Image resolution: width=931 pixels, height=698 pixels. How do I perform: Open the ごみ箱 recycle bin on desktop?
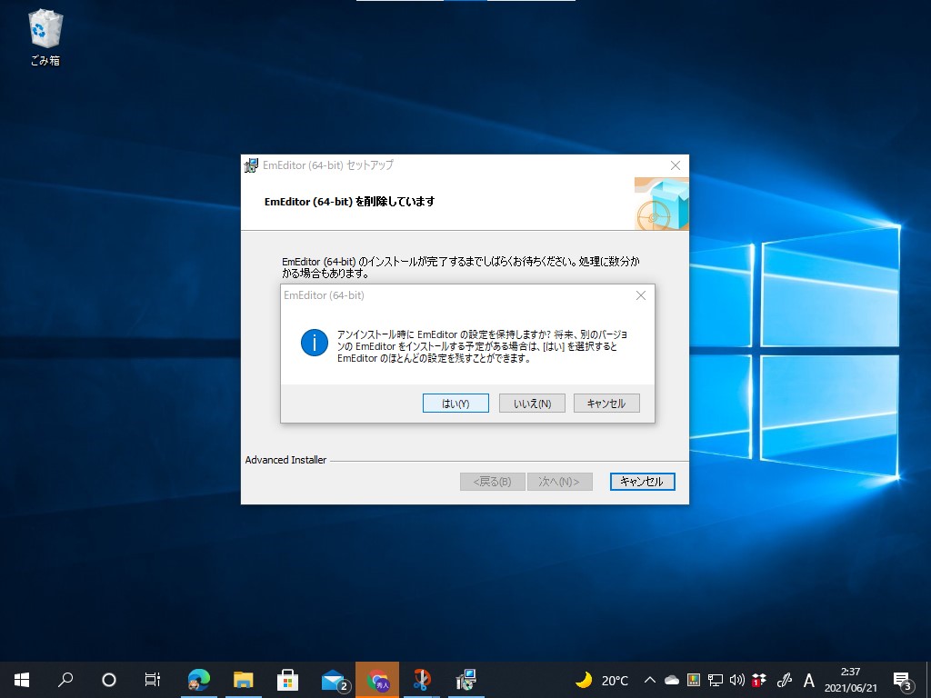(45, 36)
